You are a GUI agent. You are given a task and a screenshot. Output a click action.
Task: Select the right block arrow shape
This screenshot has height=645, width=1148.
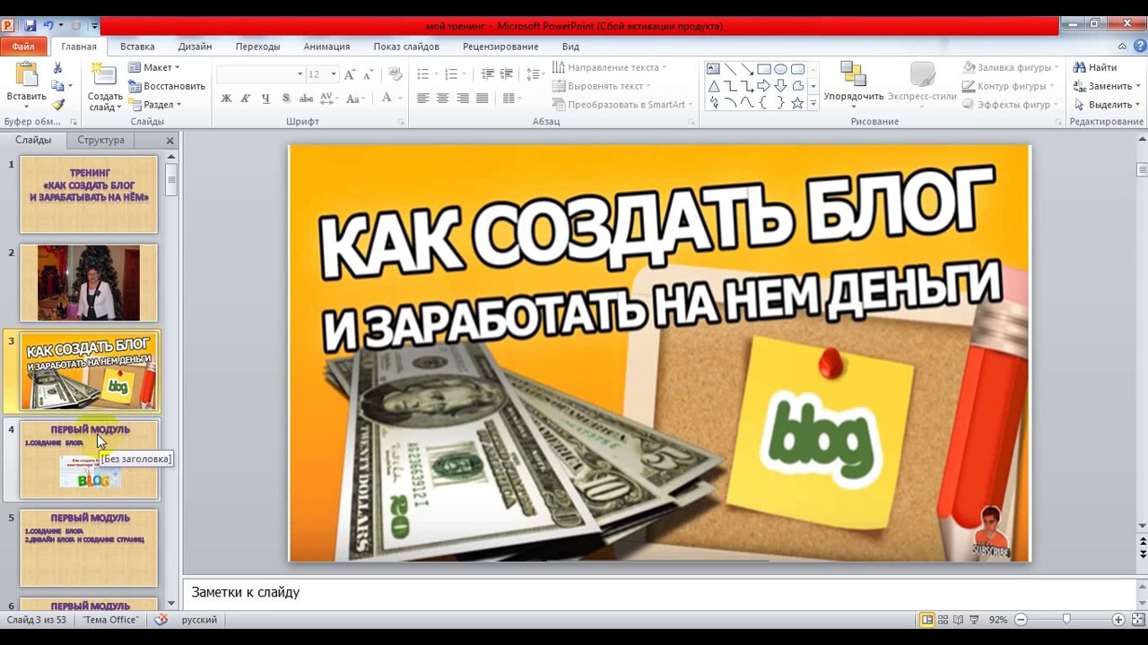[x=764, y=86]
